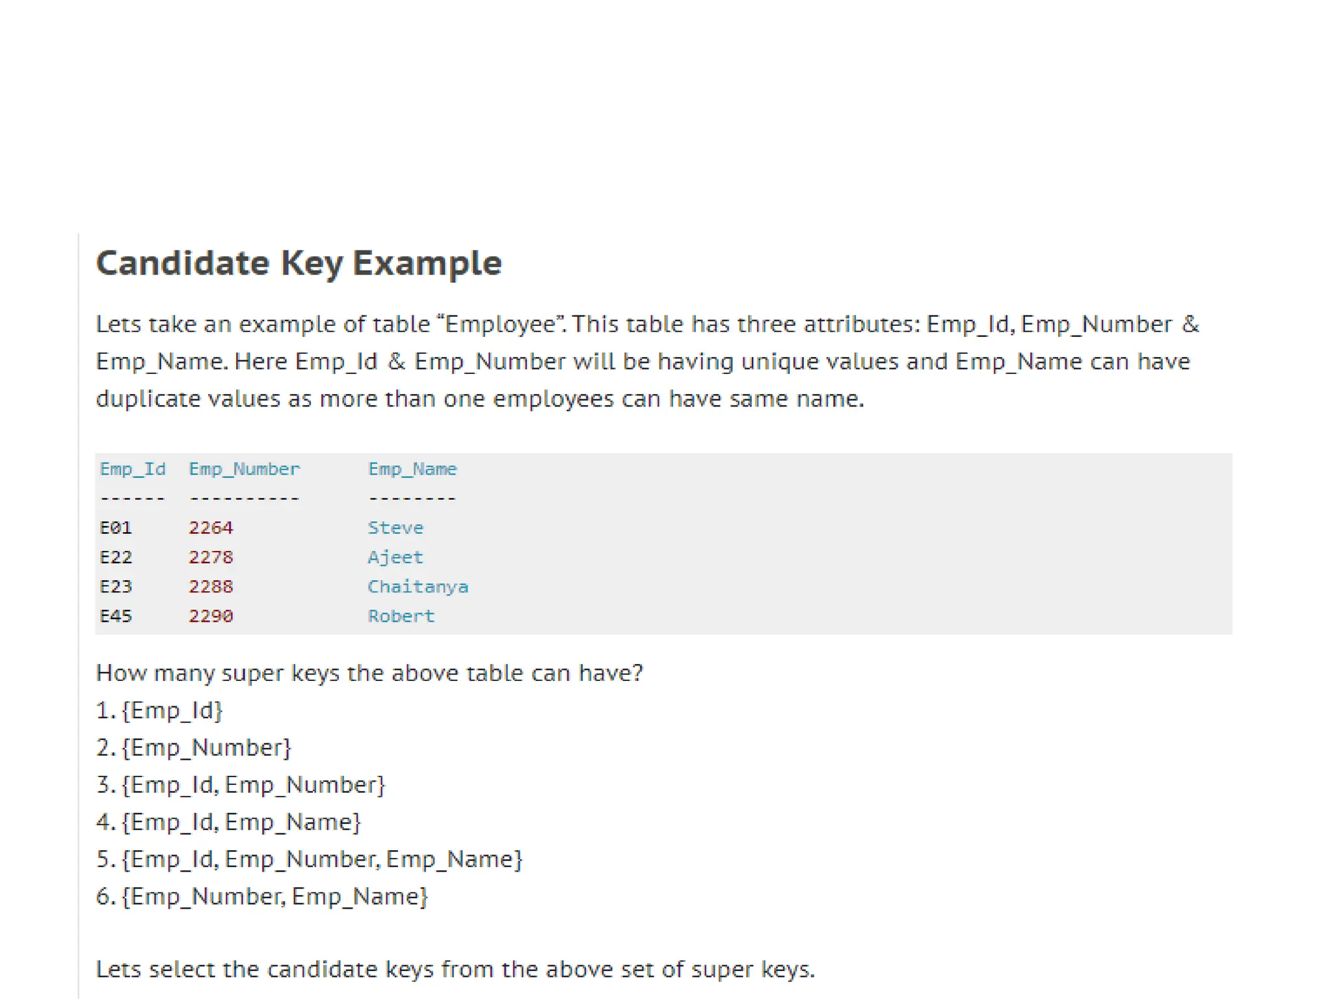Select list item 1 {Emp_Id}
The height and width of the screenshot is (999, 1332).
pyautogui.click(x=160, y=710)
